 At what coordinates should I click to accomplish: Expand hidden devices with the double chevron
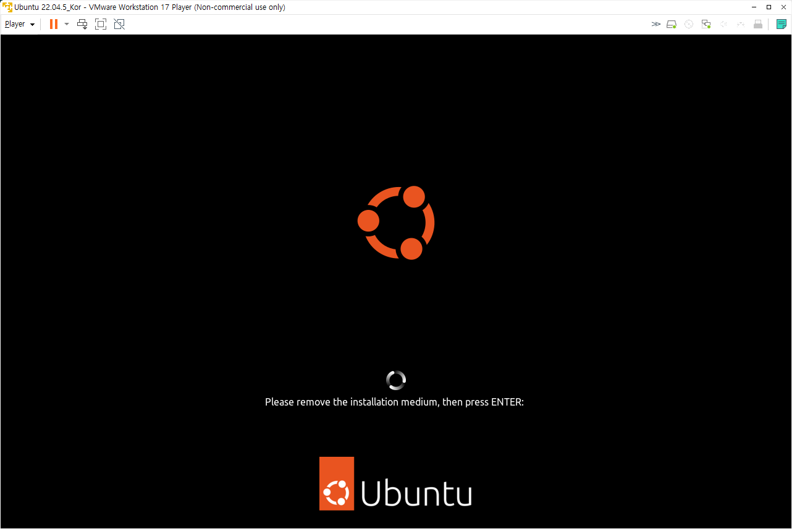pyautogui.click(x=656, y=24)
